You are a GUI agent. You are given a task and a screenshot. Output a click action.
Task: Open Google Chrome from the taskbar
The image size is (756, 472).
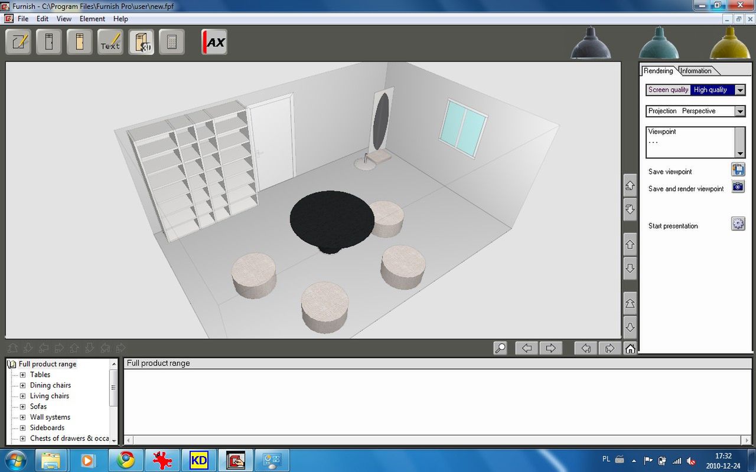pyautogui.click(x=125, y=460)
